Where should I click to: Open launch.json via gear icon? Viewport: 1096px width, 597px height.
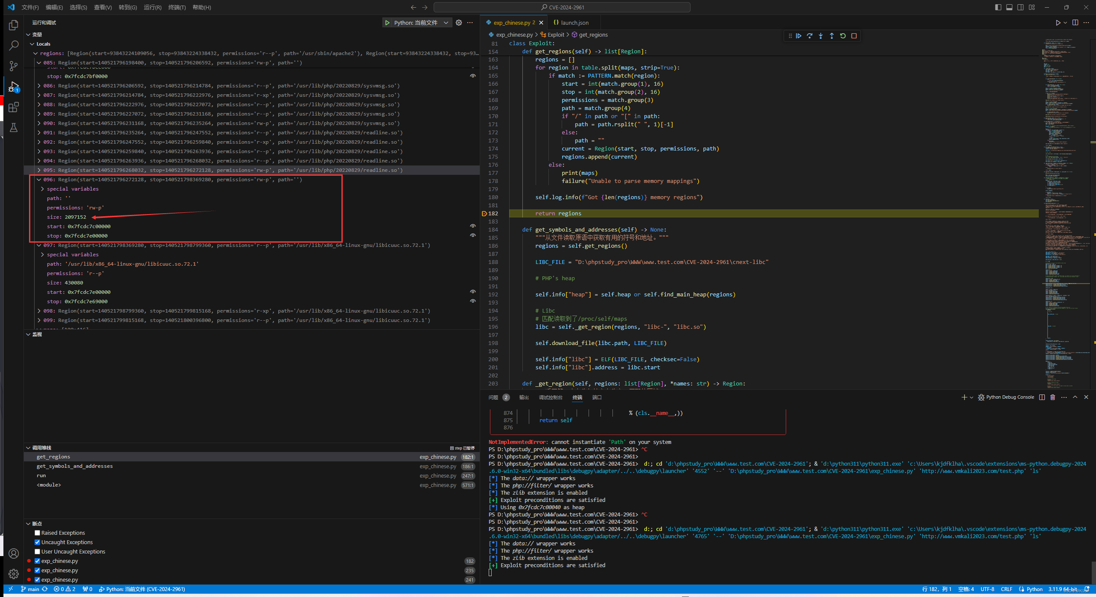pyautogui.click(x=459, y=23)
